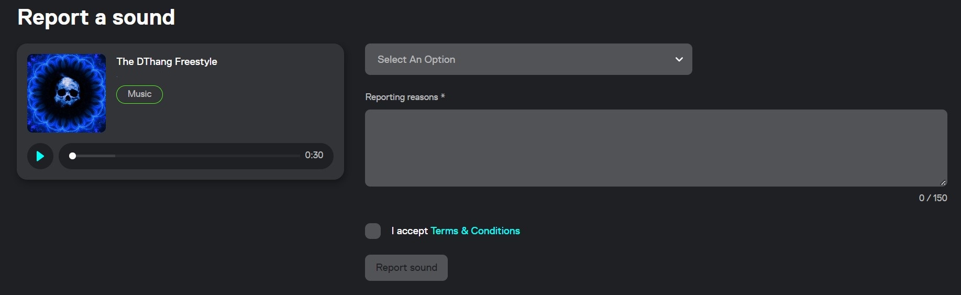Screen dimensions: 961x295
Task: Open the Terms & Conditions link
Action: 475,231
